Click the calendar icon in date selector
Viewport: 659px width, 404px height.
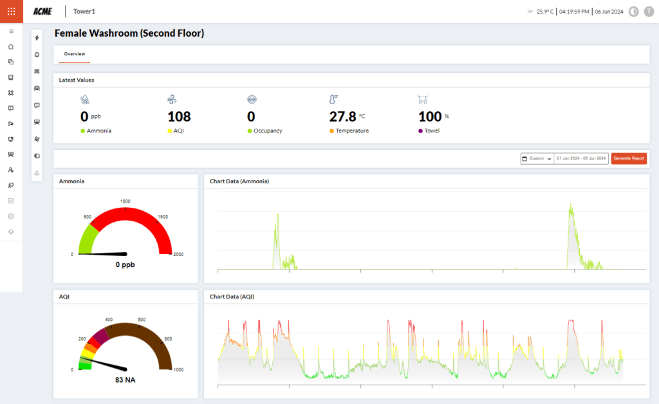click(525, 158)
